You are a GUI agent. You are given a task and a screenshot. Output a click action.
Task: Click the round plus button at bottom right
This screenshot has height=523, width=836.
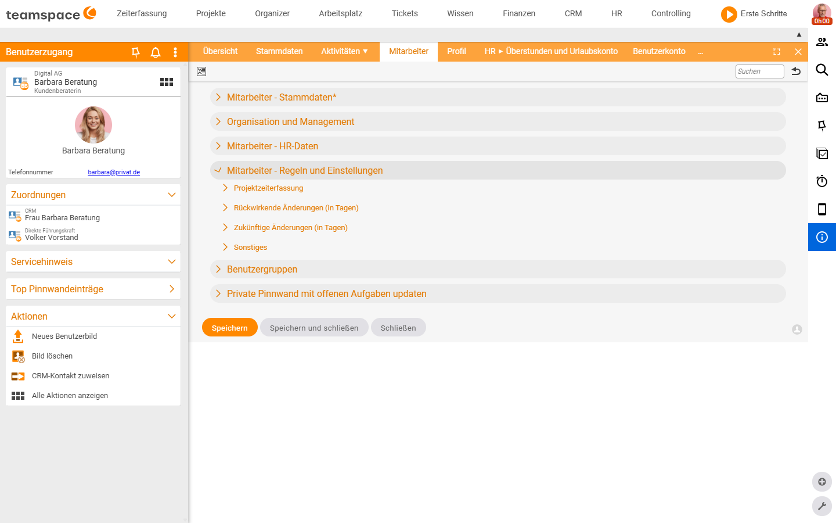[822, 482]
